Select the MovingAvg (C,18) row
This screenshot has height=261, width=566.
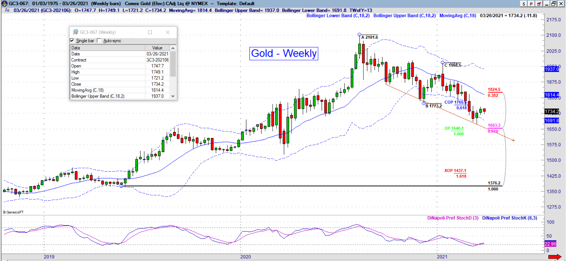pos(120,90)
